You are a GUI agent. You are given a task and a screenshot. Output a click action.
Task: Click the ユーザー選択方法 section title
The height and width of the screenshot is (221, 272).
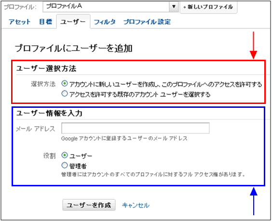point(46,68)
